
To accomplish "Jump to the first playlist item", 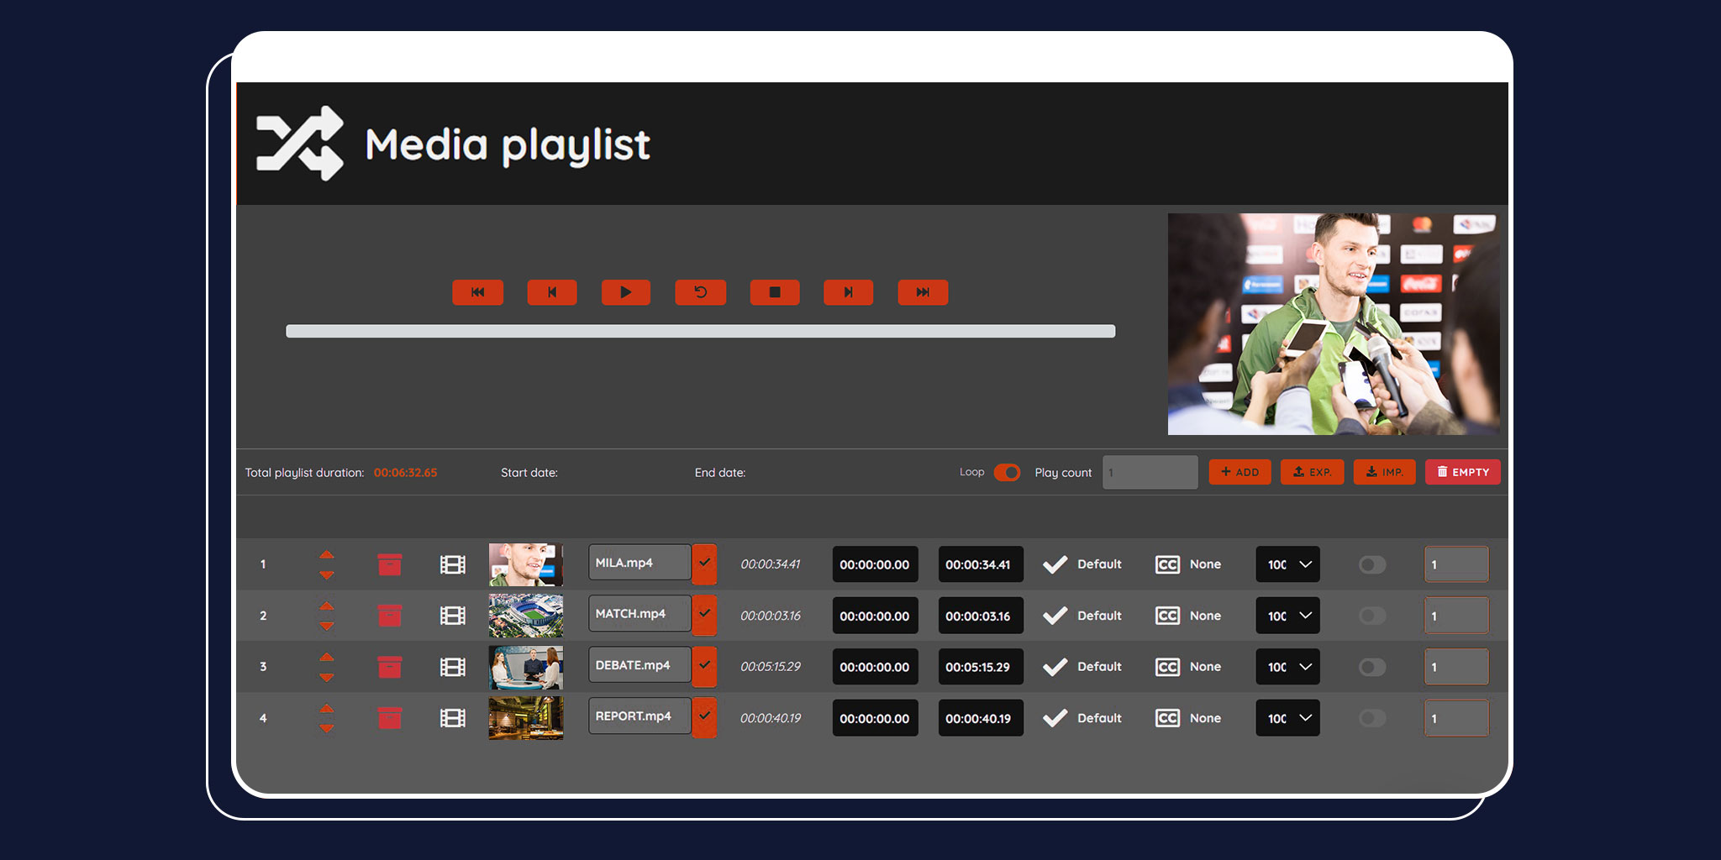I will [x=477, y=292].
